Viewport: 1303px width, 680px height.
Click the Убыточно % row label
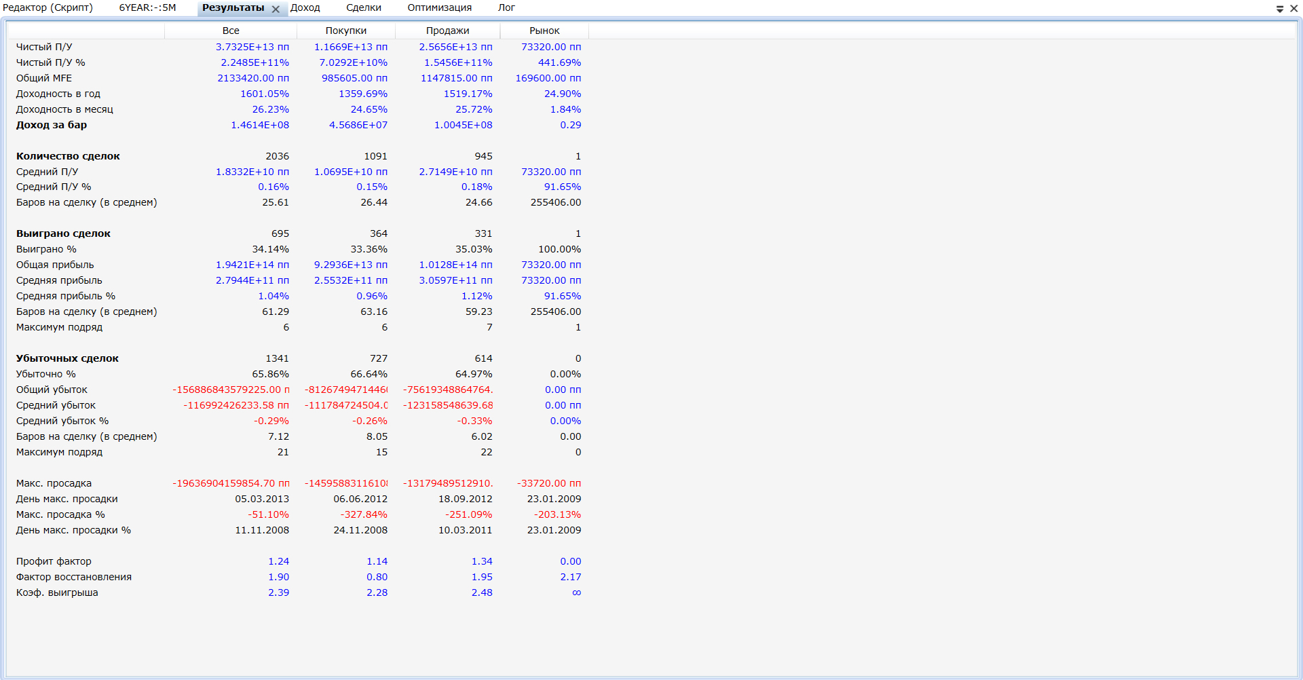[46, 374]
